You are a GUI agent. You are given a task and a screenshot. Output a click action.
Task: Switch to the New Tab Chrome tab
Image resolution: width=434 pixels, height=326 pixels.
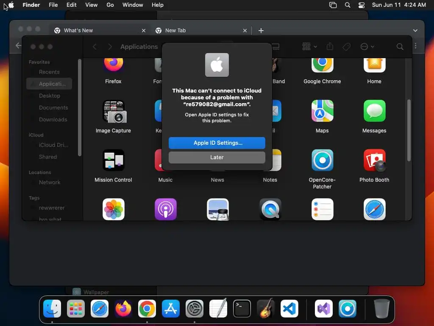pyautogui.click(x=201, y=31)
